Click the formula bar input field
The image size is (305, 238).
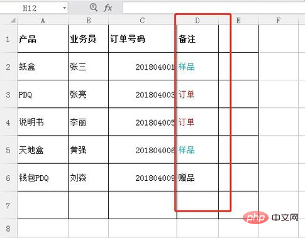(214, 8)
